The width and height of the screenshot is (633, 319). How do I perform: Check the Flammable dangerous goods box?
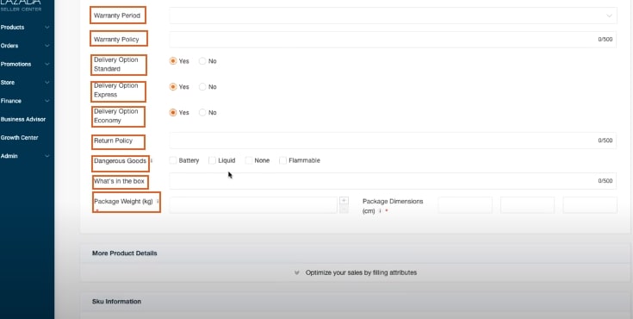282,160
